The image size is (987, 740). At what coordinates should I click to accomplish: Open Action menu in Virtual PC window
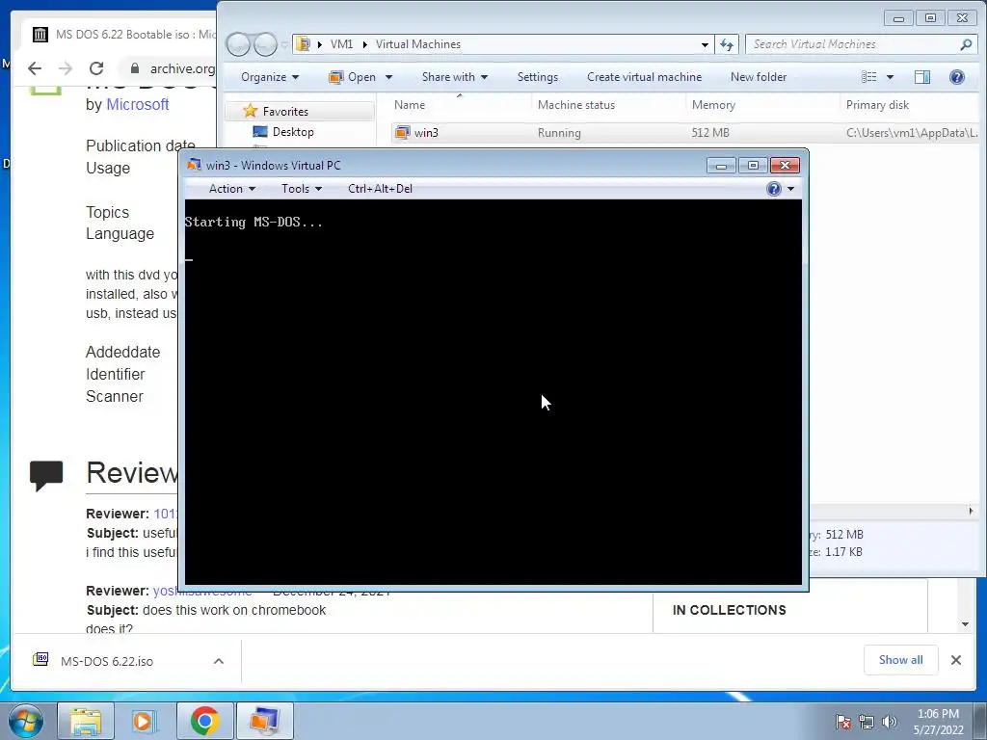point(231,189)
